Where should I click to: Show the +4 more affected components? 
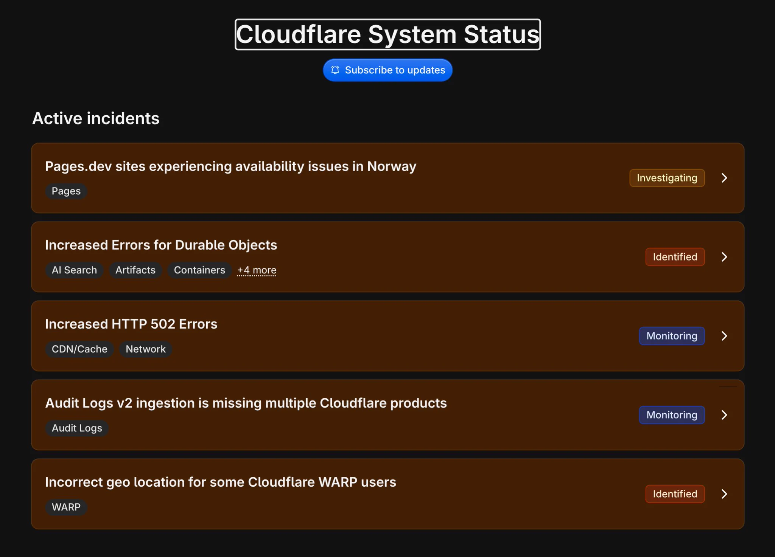[257, 270]
